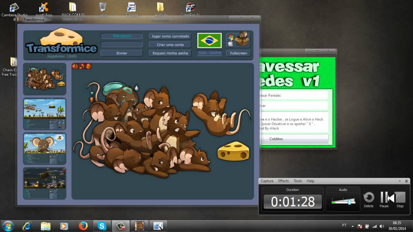Minimize the Camtasia recorder panel
This screenshot has width=413, height=232.
pyautogui.click(x=399, y=181)
